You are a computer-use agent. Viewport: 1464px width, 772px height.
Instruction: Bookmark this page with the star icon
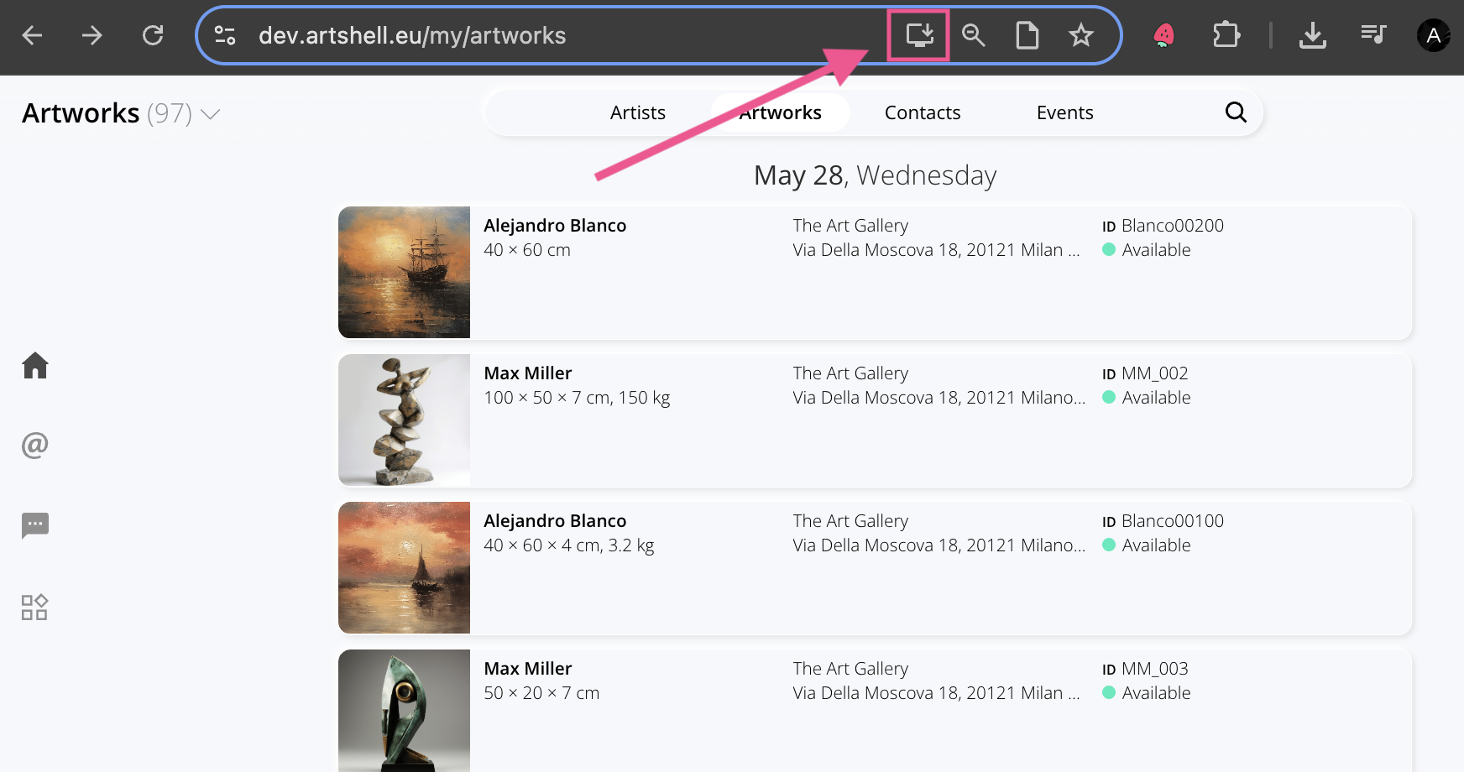pos(1080,35)
